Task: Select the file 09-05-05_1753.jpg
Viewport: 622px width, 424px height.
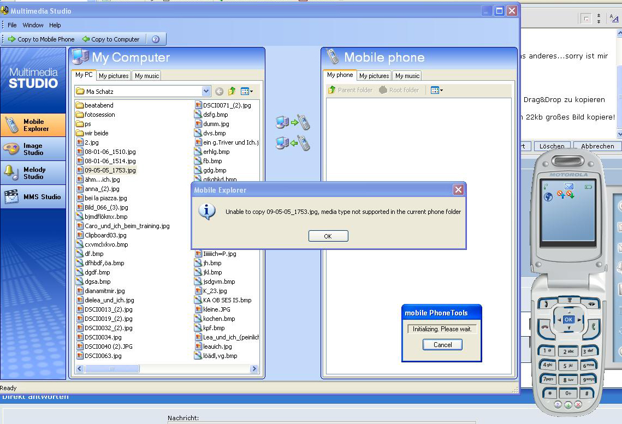Action: (106, 170)
